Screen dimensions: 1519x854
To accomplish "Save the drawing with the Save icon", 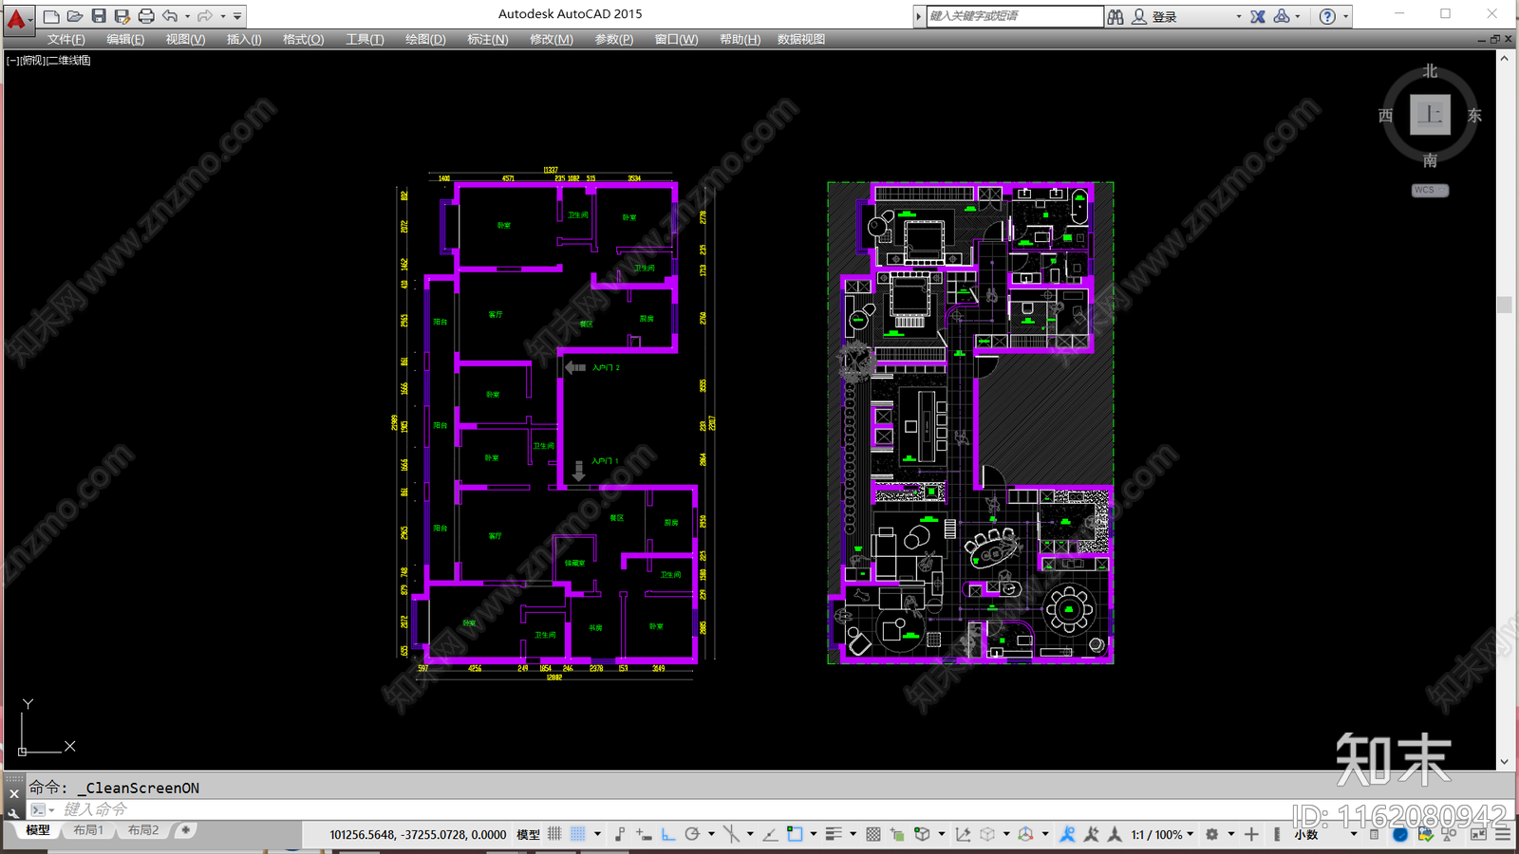I will 99,16.
